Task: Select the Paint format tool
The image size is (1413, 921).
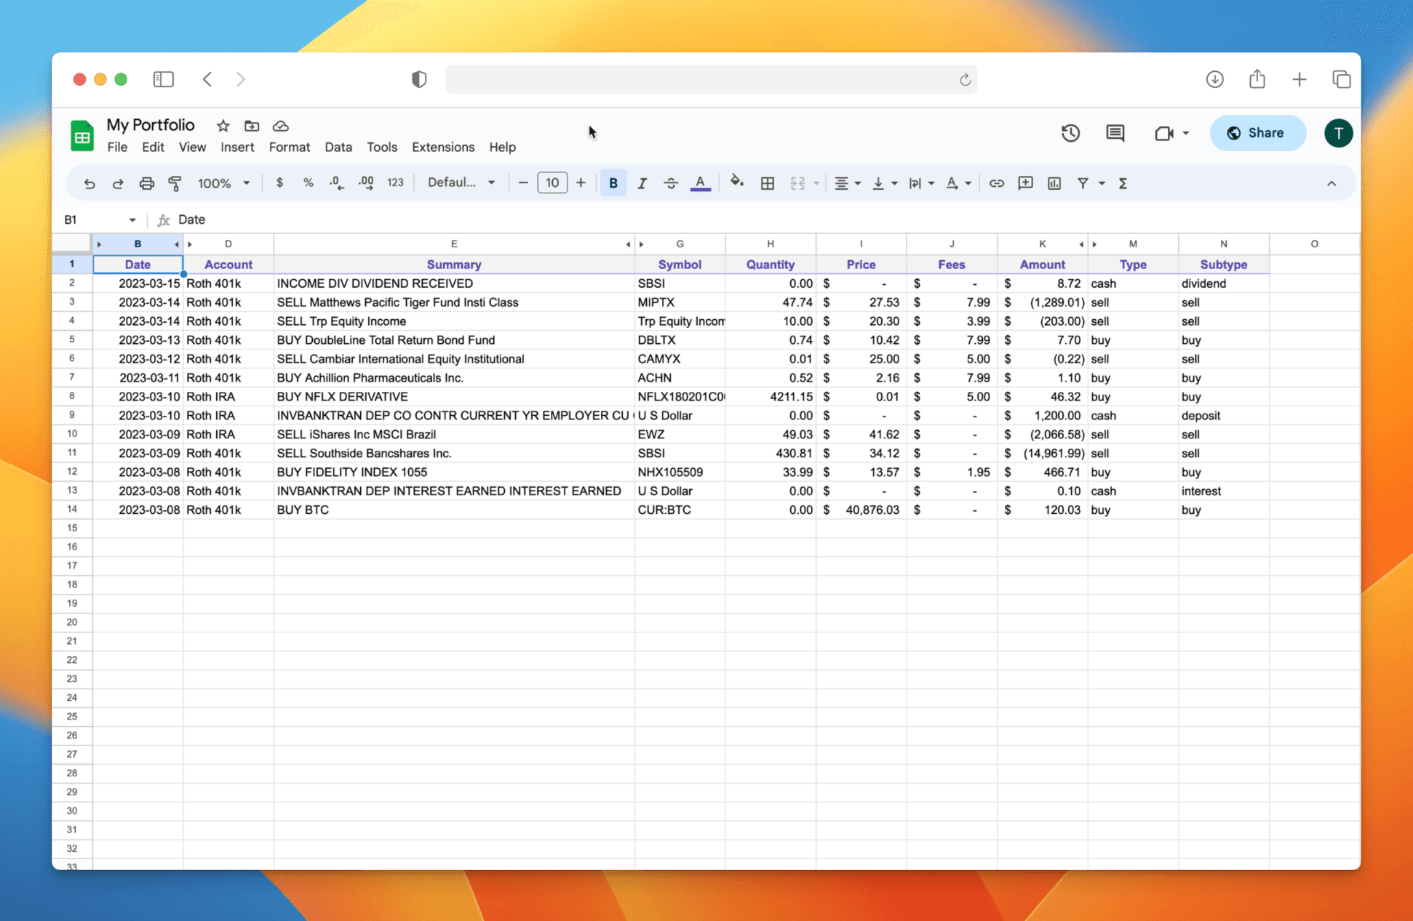Action: (175, 183)
